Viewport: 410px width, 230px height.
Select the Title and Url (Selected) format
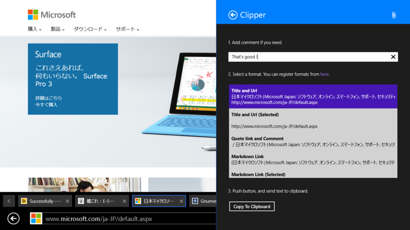point(313,120)
